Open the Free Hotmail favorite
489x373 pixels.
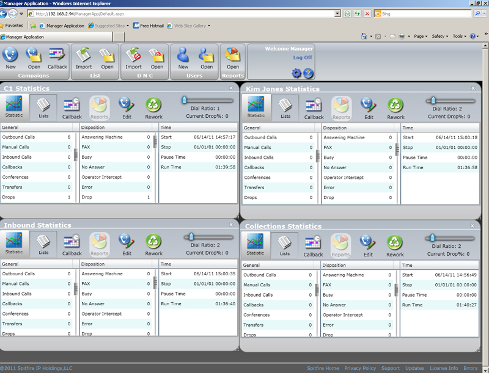pos(149,26)
